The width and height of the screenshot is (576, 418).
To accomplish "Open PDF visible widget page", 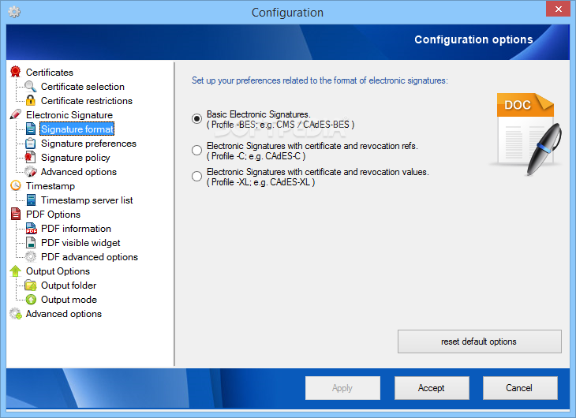I will click(x=80, y=243).
